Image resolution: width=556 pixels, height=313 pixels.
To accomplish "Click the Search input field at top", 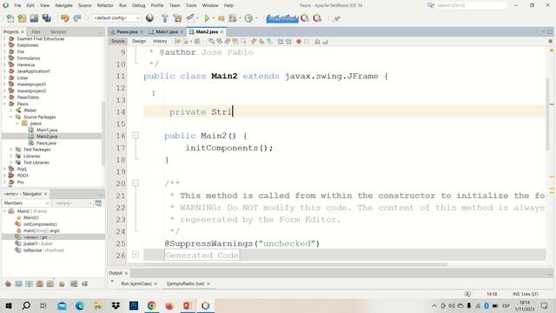I will 471,5.
